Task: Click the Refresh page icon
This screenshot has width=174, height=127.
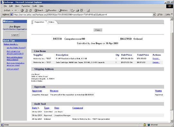Action: click(26, 10)
